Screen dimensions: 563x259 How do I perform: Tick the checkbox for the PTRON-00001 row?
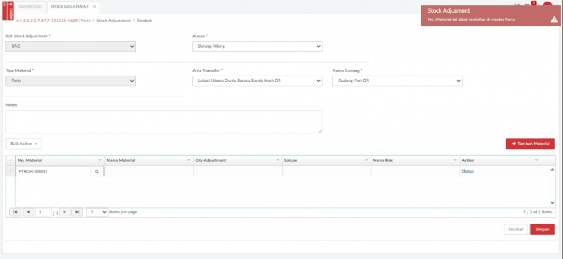(10, 171)
